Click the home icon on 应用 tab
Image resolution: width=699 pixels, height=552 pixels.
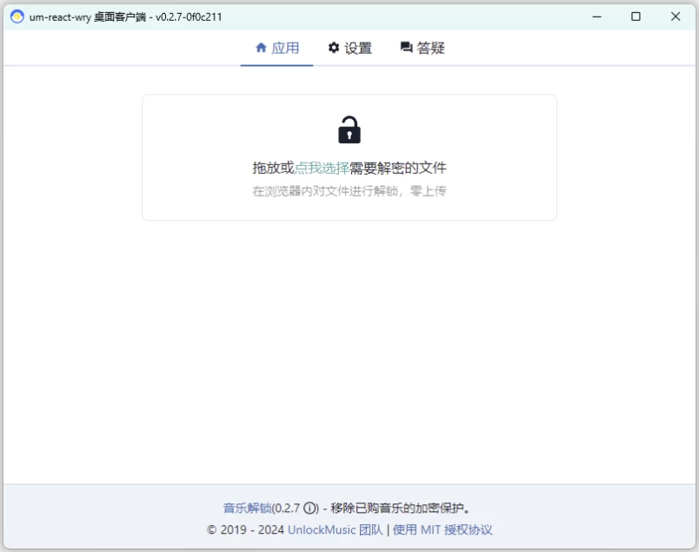[x=261, y=48]
